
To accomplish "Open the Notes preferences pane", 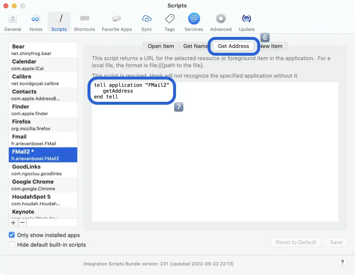I will [x=36, y=23].
